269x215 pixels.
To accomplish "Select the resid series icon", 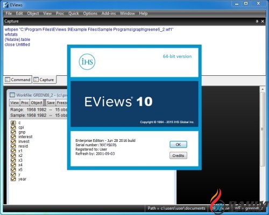I will (x=13, y=146).
